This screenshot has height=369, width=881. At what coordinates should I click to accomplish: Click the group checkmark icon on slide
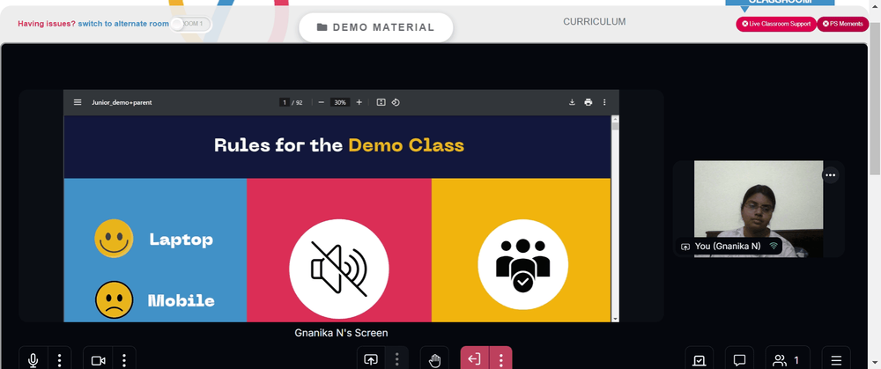click(x=523, y=264)
